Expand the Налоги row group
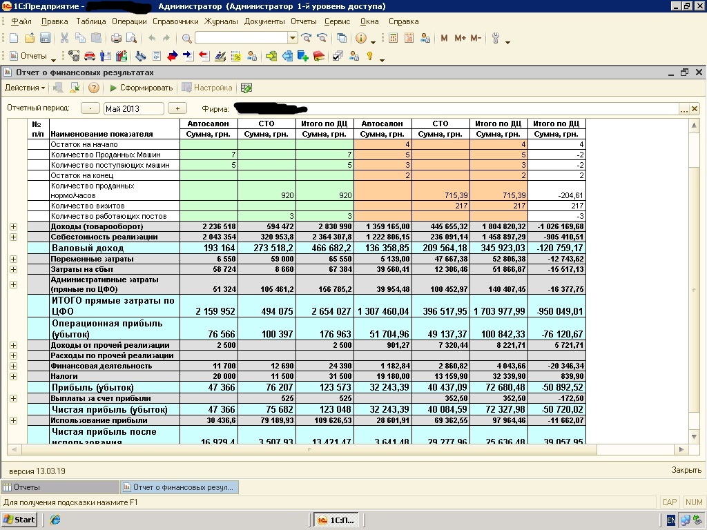Screen dimensions: 707x530 13,376
